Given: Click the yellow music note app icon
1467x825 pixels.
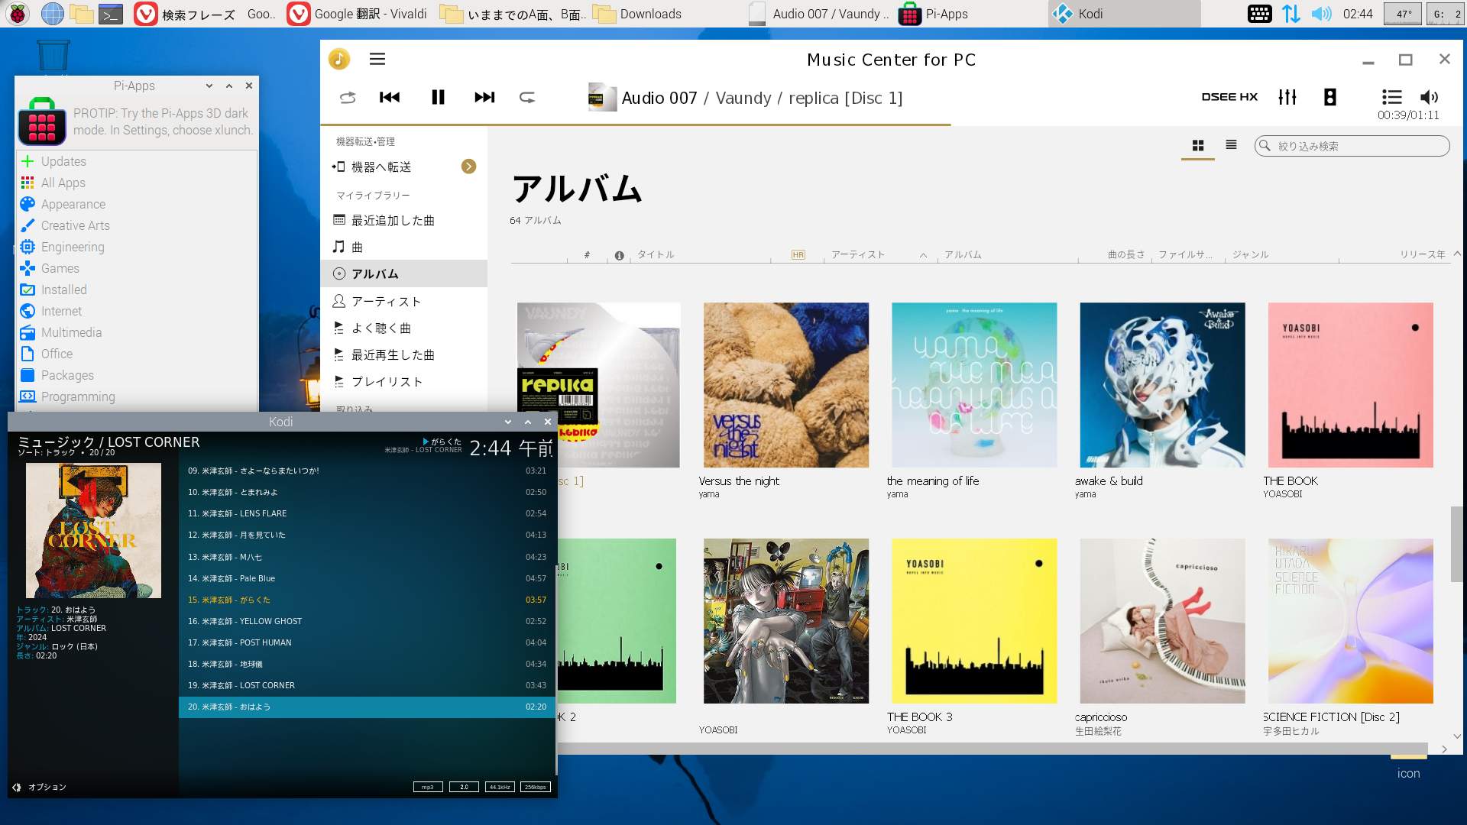Looking at the screenshot, I should [339, 59].
